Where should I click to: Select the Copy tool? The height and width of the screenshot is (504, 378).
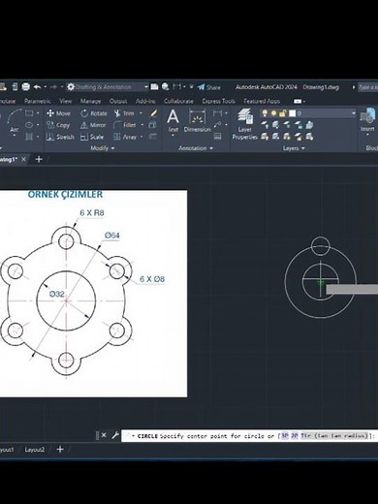[58, 125]
